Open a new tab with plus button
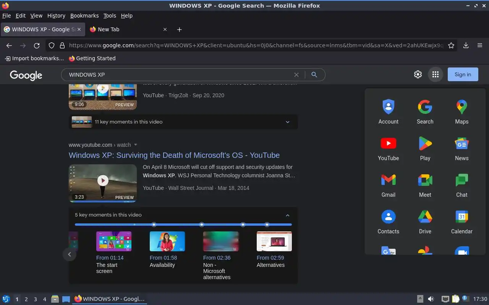The height and width of the screenshot is (305, 489). point(179,29)
